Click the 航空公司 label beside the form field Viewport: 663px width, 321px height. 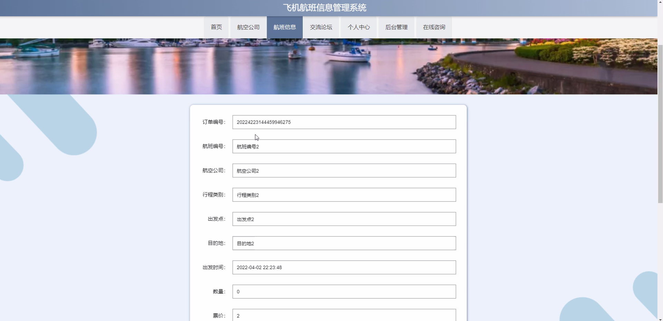[x=214, y=170]
